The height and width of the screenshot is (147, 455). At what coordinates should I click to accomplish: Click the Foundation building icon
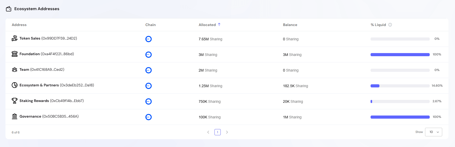[15, 54]
